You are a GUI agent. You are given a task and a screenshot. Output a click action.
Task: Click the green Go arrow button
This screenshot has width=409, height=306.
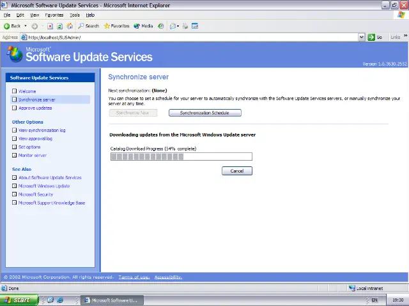click(x=371, y=37)
